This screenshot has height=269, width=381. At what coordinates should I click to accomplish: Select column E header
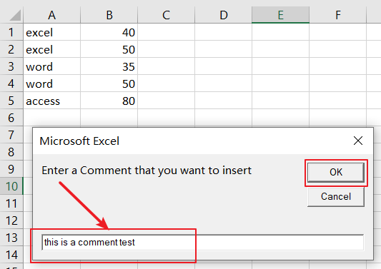(281, 15)
